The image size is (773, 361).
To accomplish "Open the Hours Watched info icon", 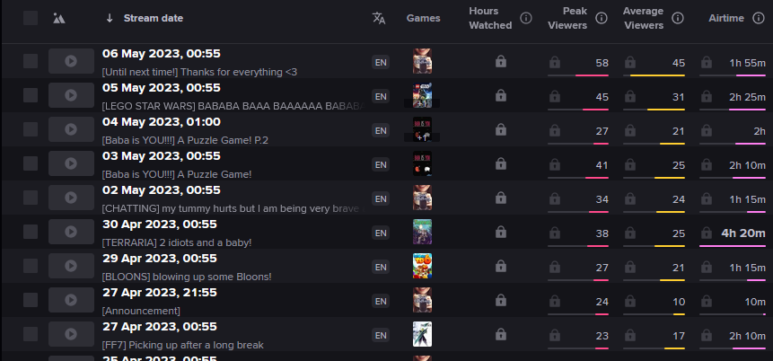I will click(x=526, y=18).
